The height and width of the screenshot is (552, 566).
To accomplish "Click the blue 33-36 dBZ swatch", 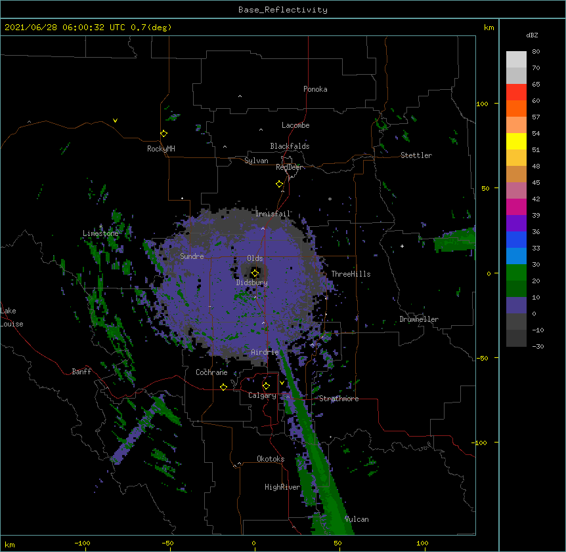I will (516, 239).
